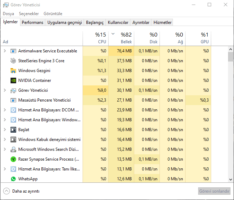Select the WhatsApp process icon
The width and height of the screenshot is (234, 200).
coord(14,179)
